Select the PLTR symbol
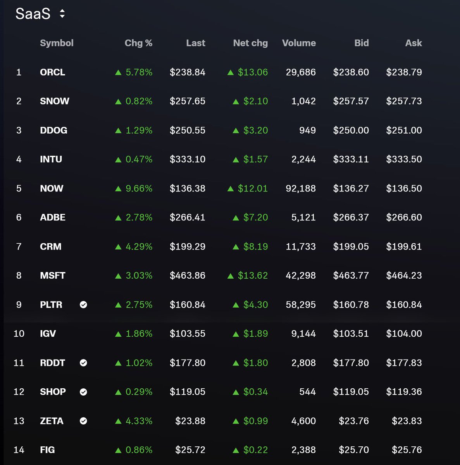The width and height of the screenshot is (460, 465). click(51, 305)
